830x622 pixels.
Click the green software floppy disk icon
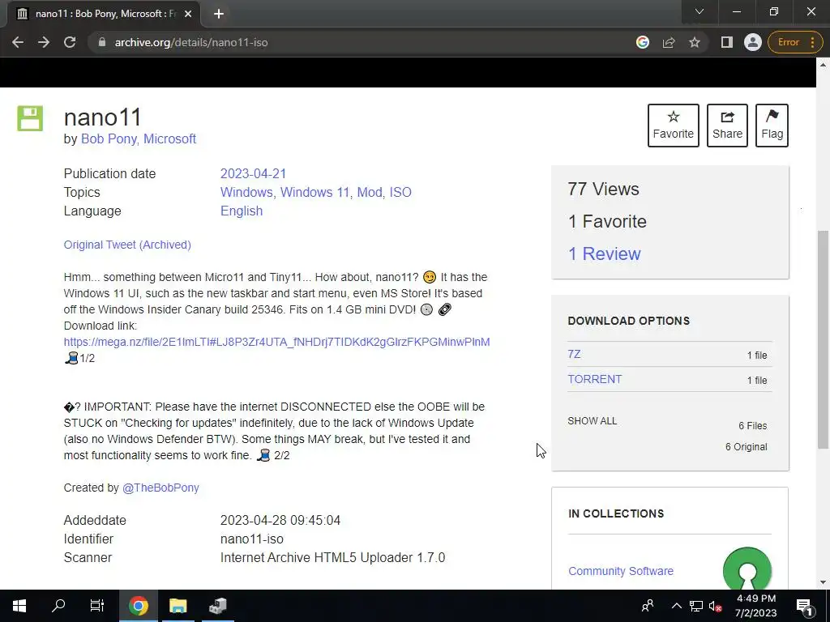pos(30,118)
